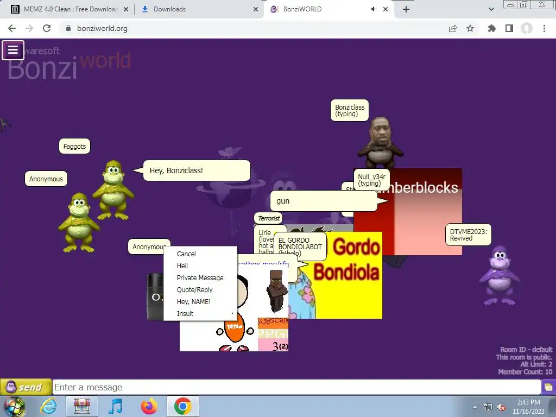Click the green Bonzi saying 'Hey, Bonziclass!'

coord(113,190)
